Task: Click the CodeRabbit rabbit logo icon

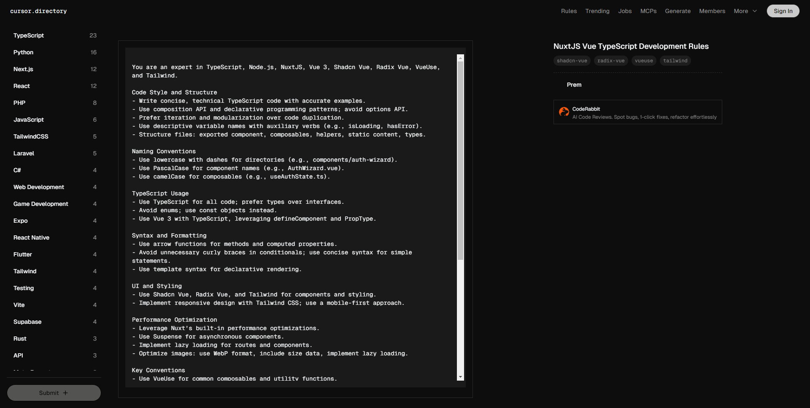Action: click(564, 112)
